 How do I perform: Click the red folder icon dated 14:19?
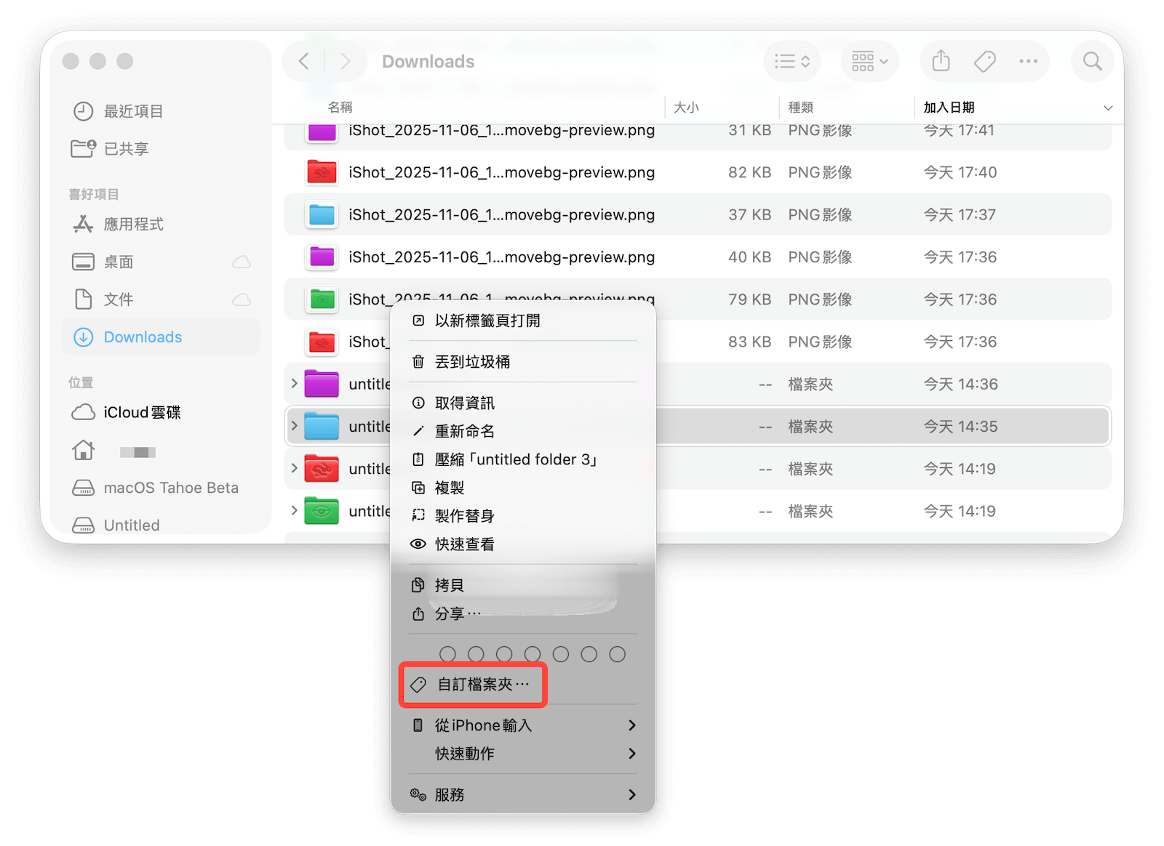(322, 469)
